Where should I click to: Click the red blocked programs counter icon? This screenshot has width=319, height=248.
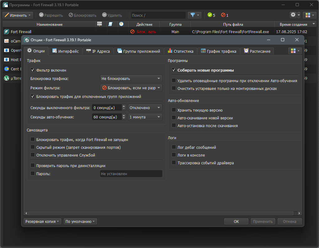223,15
